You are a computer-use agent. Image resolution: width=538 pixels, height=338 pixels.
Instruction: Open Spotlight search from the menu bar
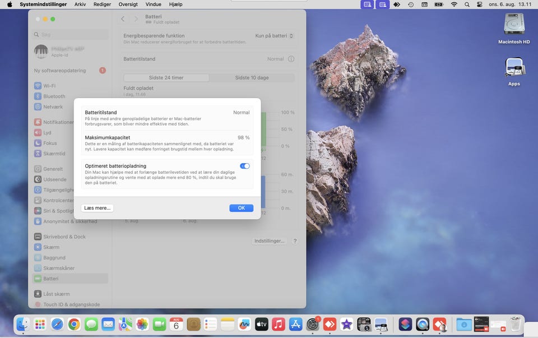tap(467, 4)
